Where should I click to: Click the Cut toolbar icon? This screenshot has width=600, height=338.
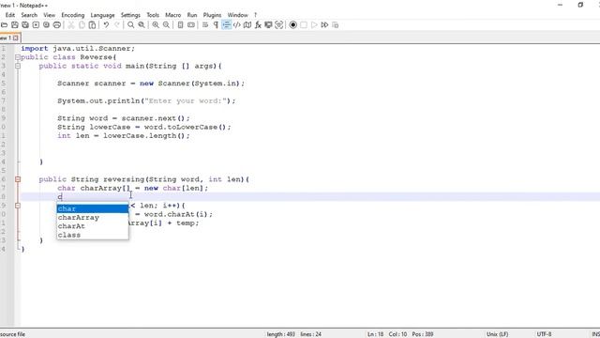point(71,25)
